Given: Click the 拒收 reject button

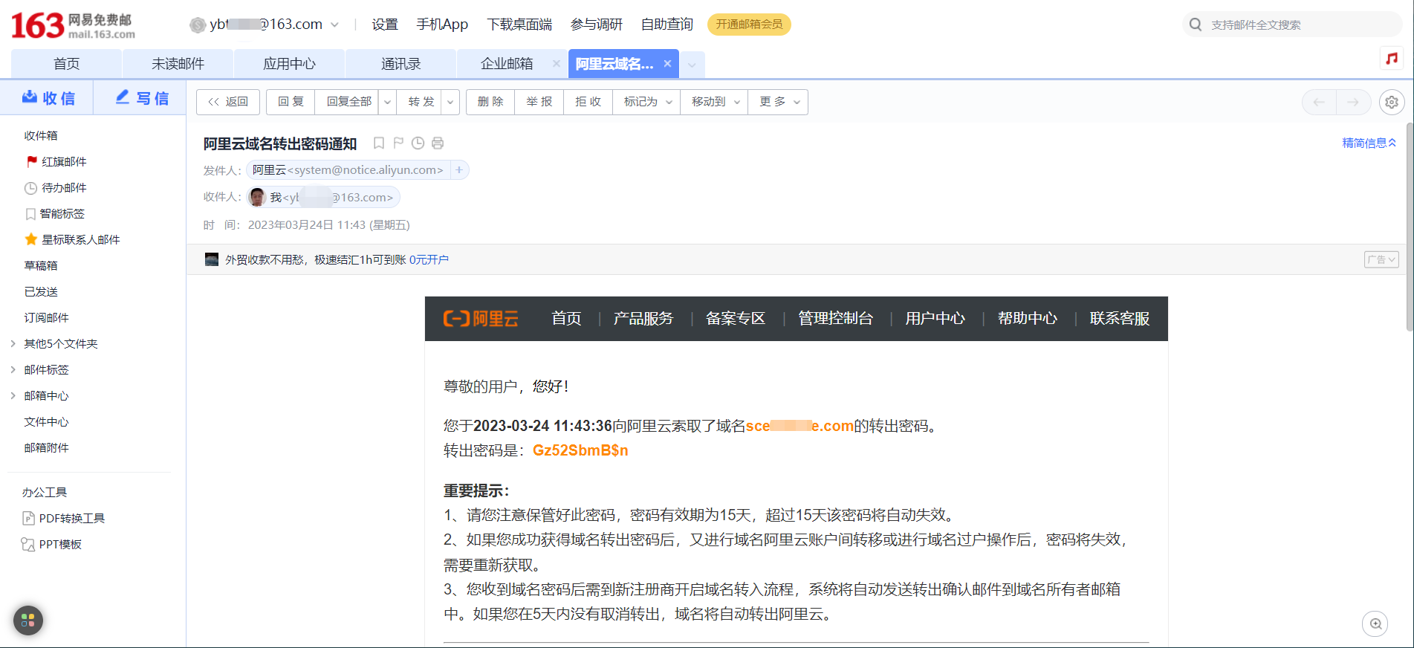Looking at the screenshot, I should click(x=588, y=102).
